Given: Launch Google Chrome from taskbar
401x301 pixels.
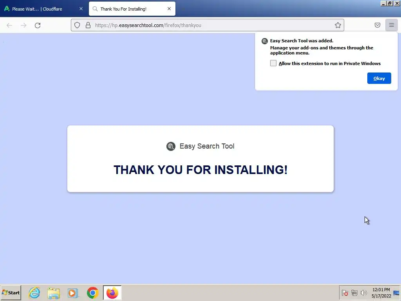Looking at the screenshot, I should click(x=92, y=293).
